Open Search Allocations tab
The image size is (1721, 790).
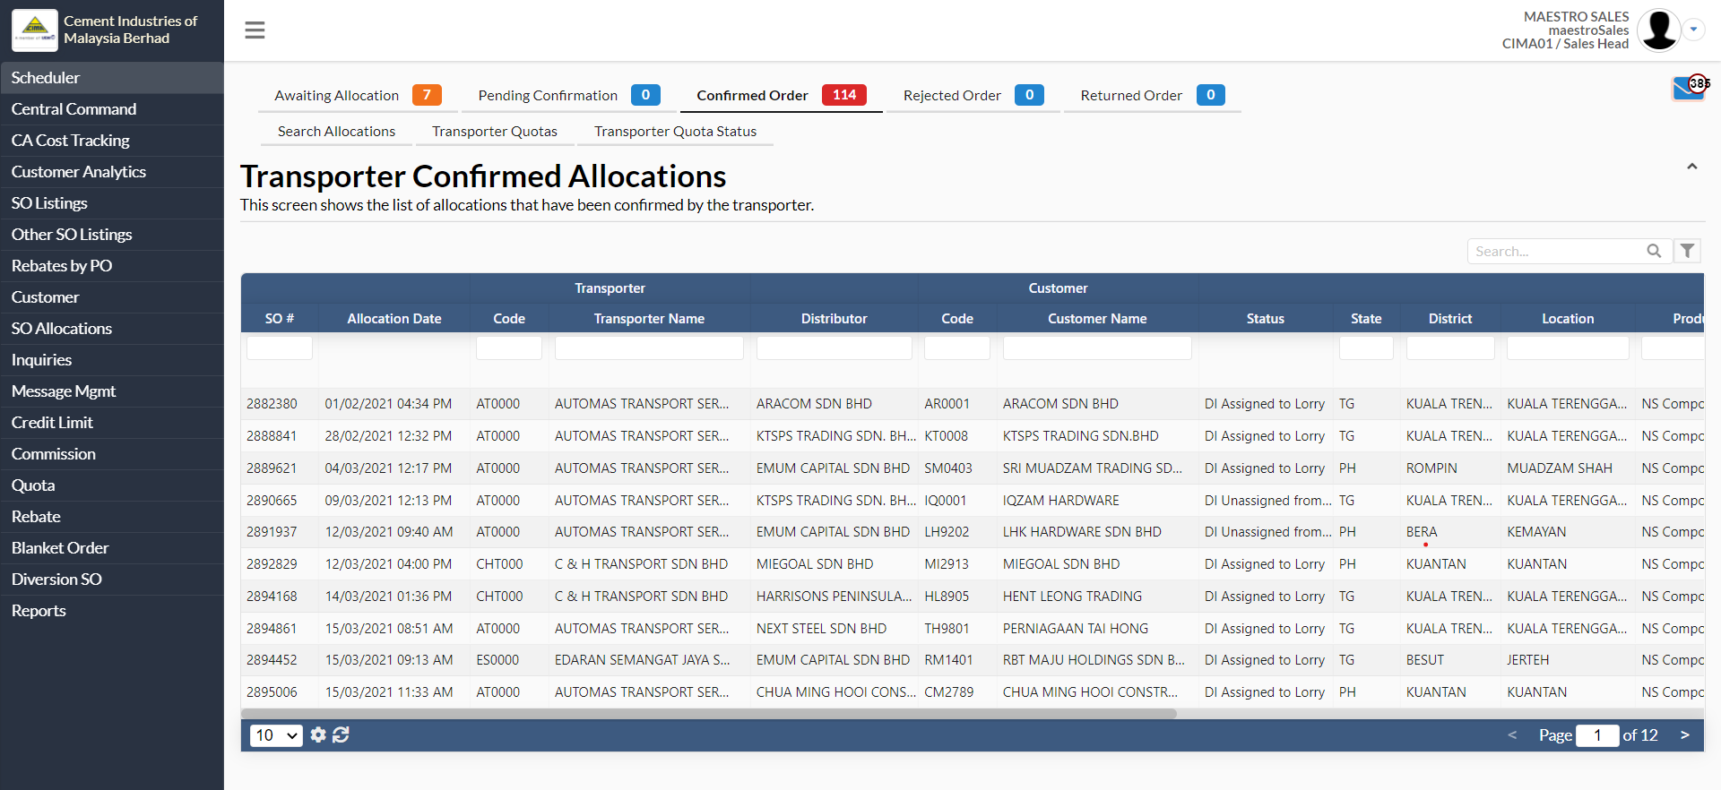coord(336,132)
